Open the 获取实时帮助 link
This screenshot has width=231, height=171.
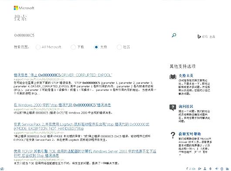[190, 134]
